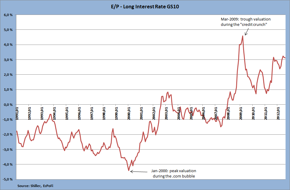290x190 pixels.
Task: Click the end of the red line in 2012
Action: point(285,58)
